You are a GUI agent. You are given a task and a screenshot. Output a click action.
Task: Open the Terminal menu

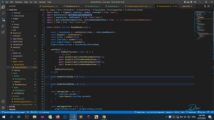[42, 2]
